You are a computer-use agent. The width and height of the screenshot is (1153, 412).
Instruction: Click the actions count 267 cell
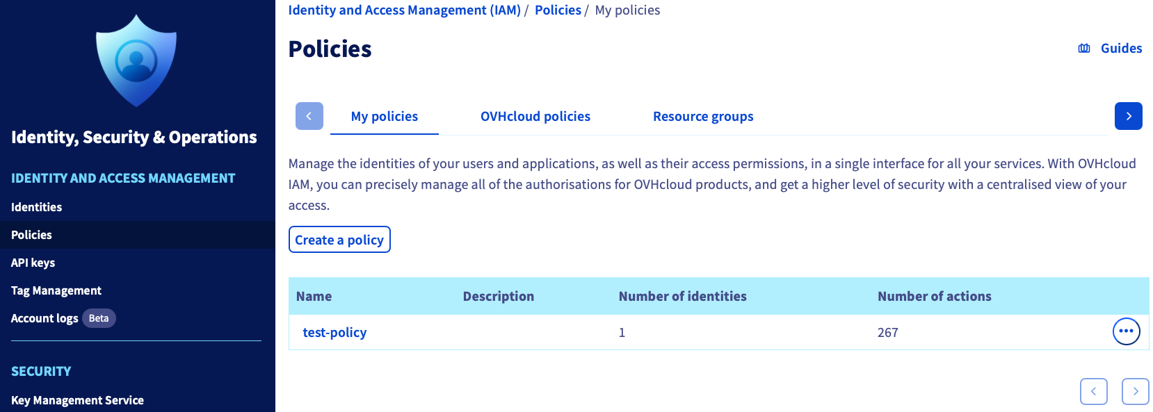pos(888,333)
